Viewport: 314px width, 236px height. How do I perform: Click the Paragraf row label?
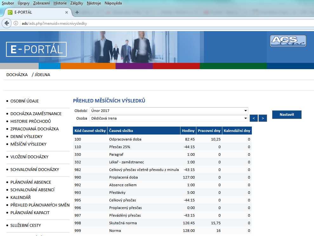click(116, 154)
